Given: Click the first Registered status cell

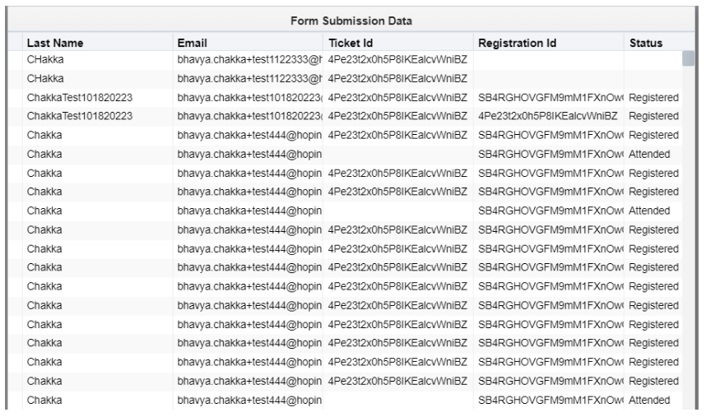Looking at the screenshot, I should (653, 98).
